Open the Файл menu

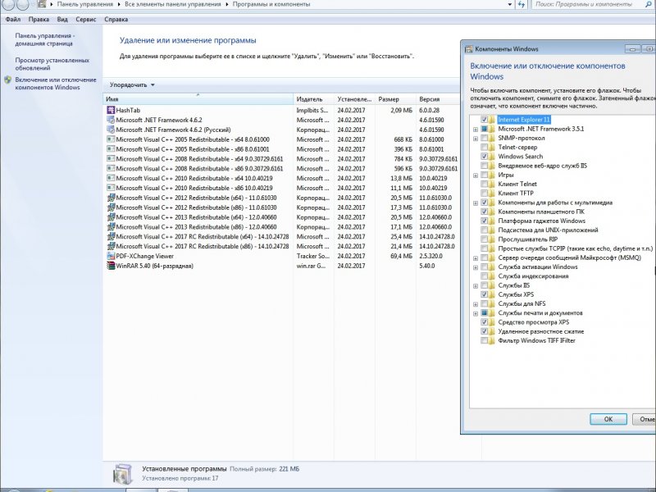13,19
